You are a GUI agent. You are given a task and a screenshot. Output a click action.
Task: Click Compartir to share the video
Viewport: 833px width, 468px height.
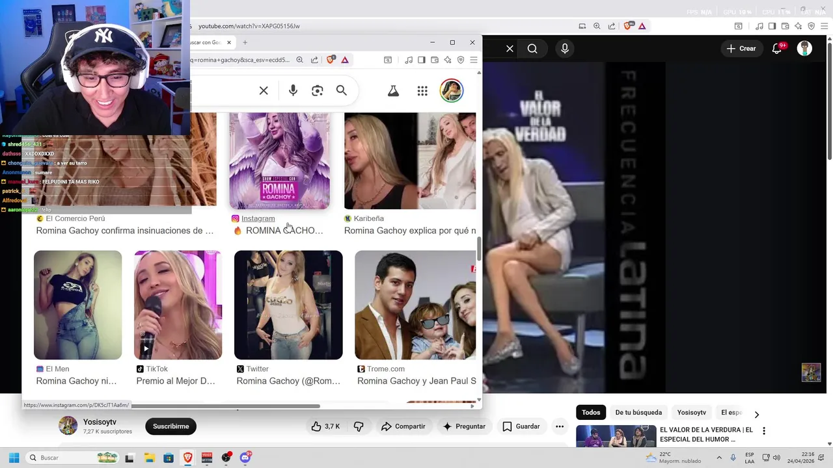click(x=403, y=426)
